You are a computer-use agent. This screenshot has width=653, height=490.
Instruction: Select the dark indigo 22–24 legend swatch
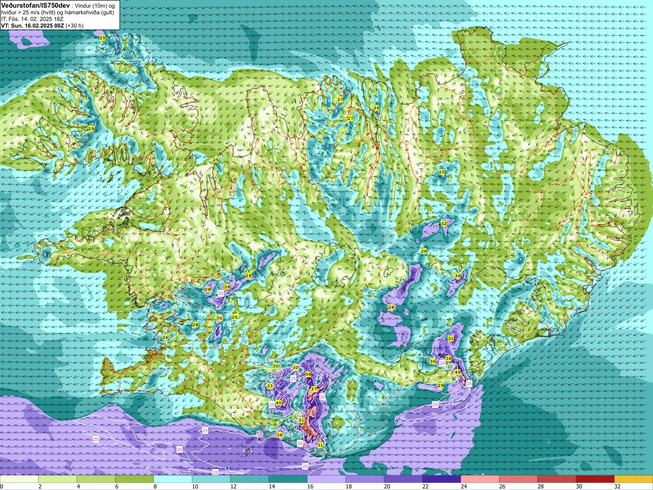click(x=441, y=479)
